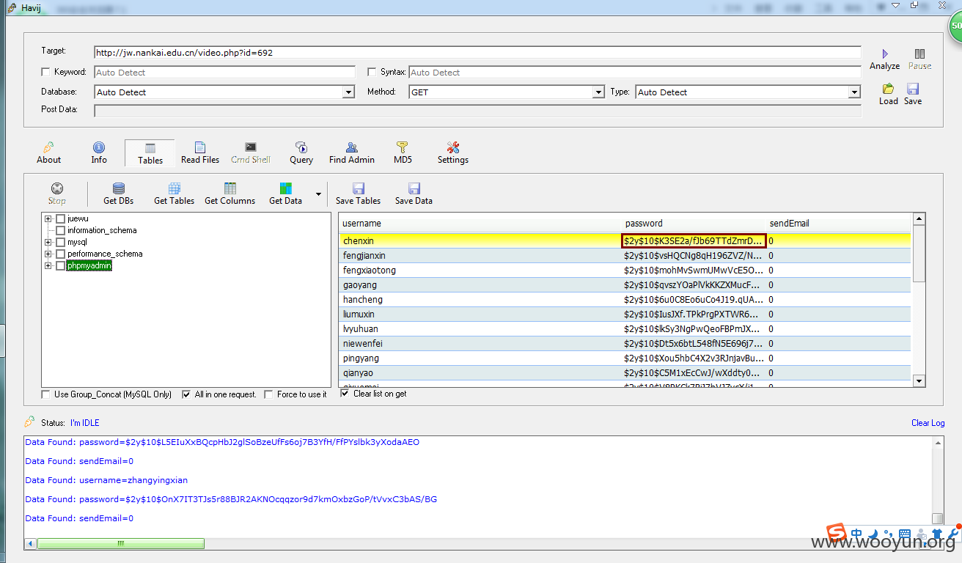
Task: Check the phpmyadmin database checkbox
Action: [61, 265]
